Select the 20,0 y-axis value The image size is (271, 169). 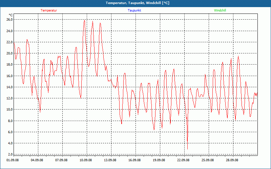9,53
